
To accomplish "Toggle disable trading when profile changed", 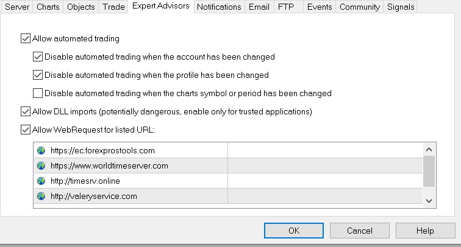I will (x=38, y=75).
